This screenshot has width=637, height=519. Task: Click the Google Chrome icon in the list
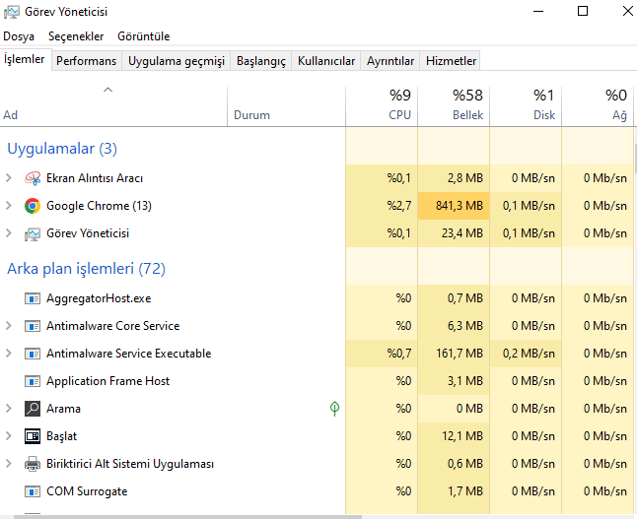coord(33,206)
